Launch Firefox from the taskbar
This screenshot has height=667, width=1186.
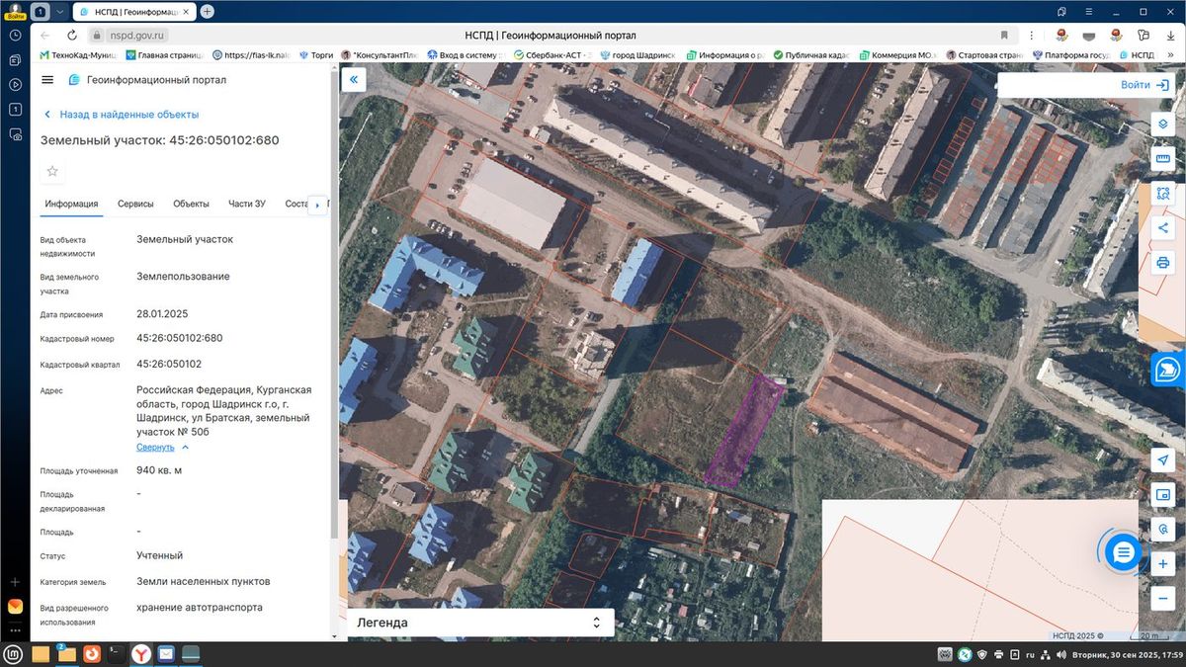tap(91, 653)
